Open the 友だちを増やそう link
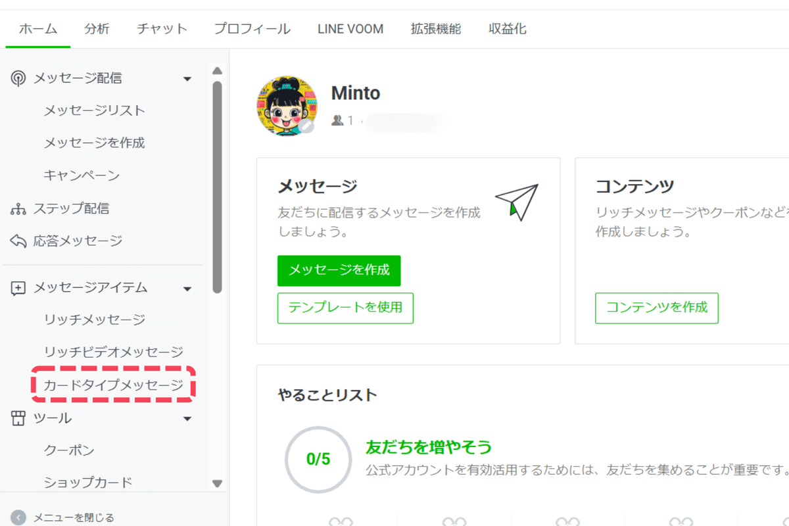The width and height of the screenshot is (789, 526). coord(429,446)
